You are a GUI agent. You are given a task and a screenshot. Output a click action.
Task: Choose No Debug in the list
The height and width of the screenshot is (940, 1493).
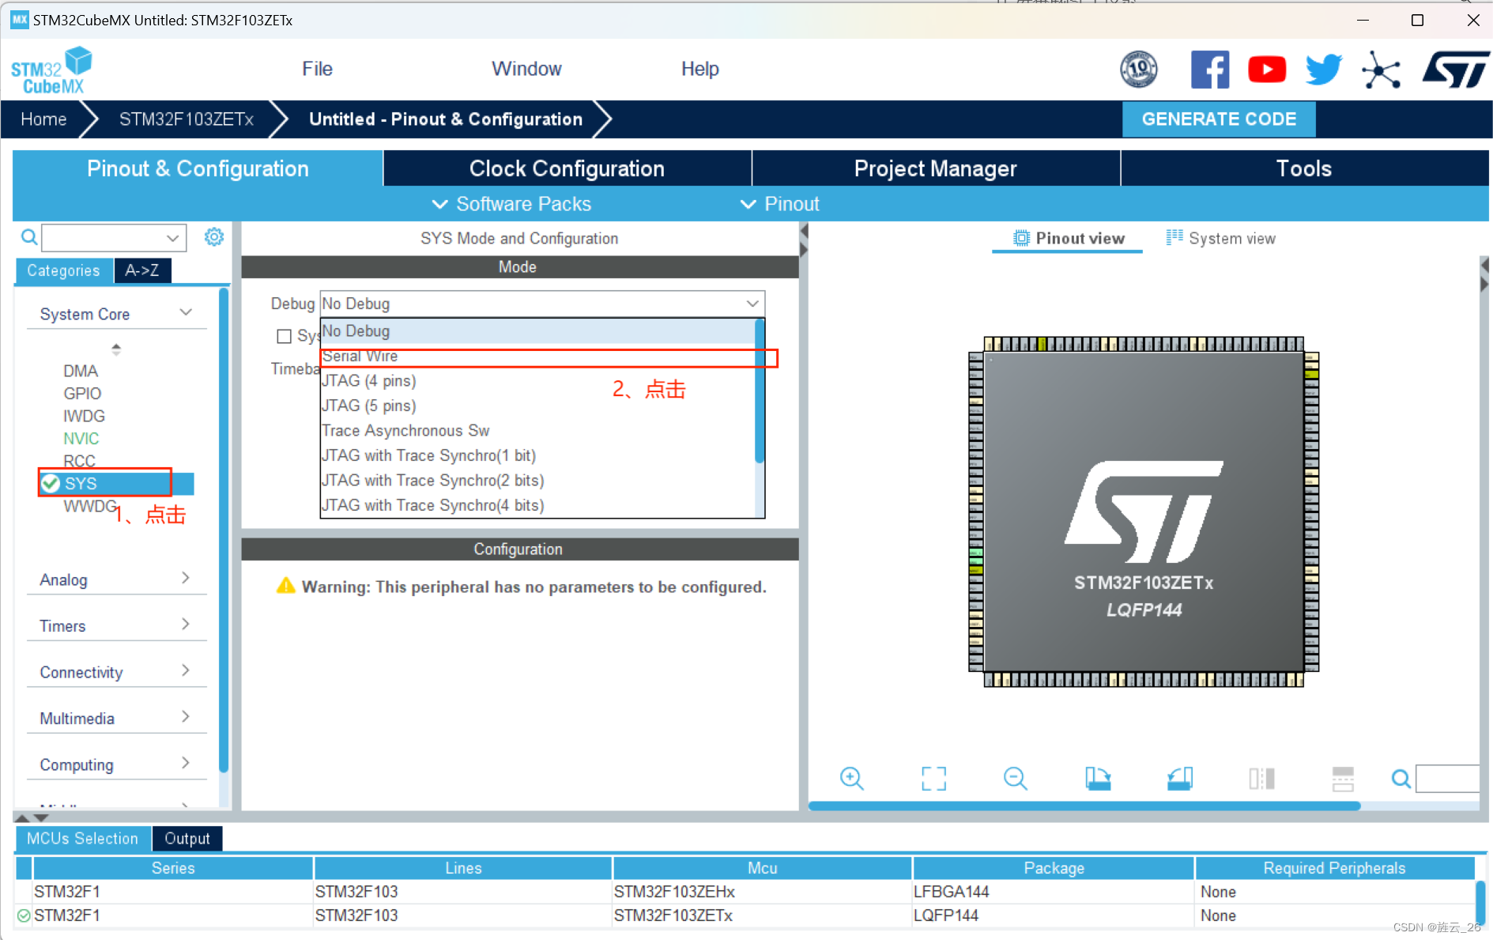point(537,331)
